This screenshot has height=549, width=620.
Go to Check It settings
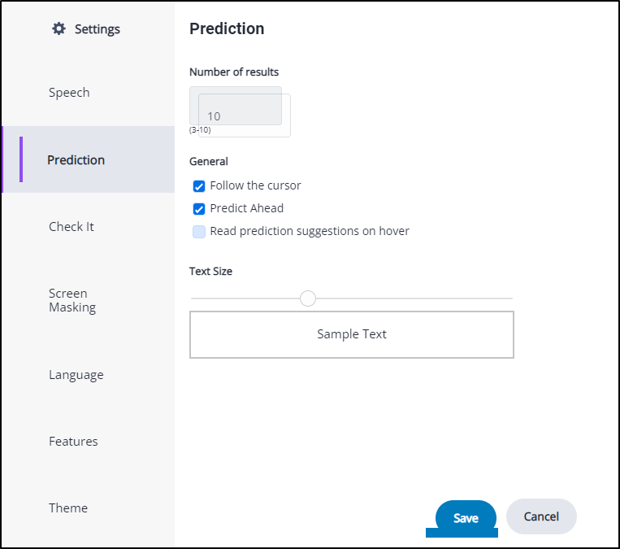click(72, 227)
